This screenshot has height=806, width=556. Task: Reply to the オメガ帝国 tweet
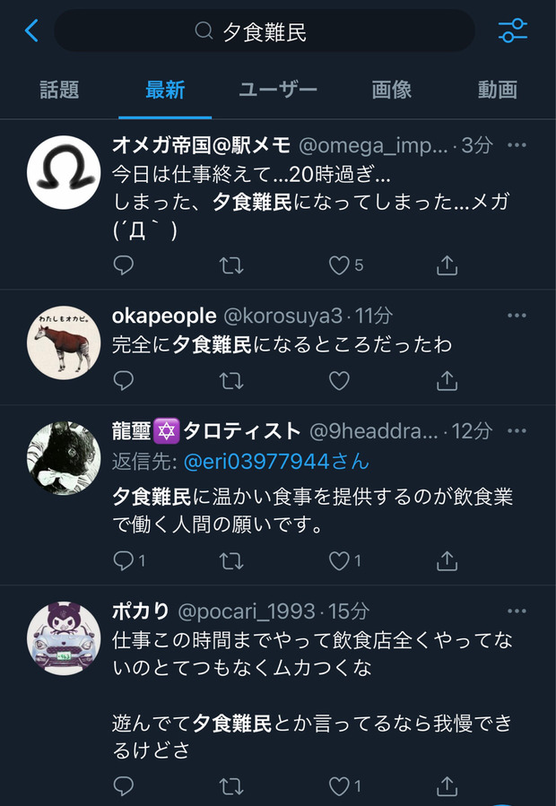tap(123, 265)
